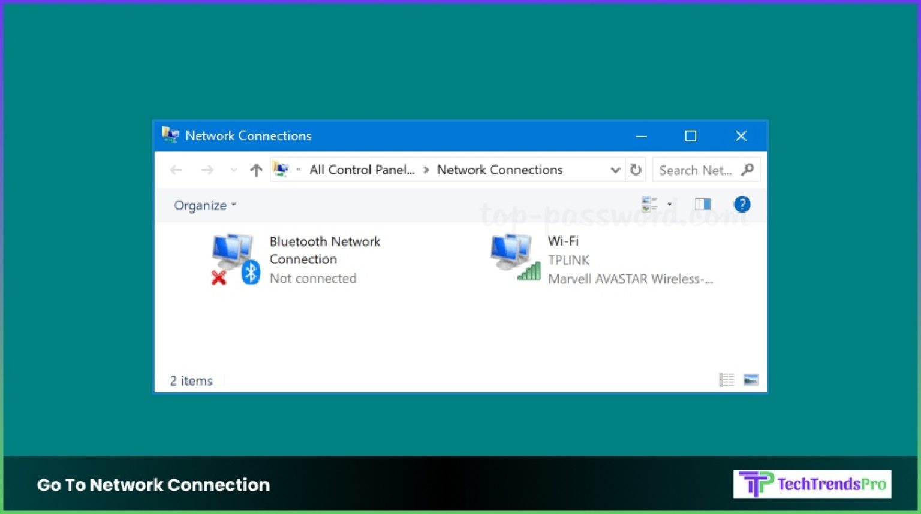Expand chevron between All Control Panel and Network Connections
921x514 pixels.
pos(426,170)
